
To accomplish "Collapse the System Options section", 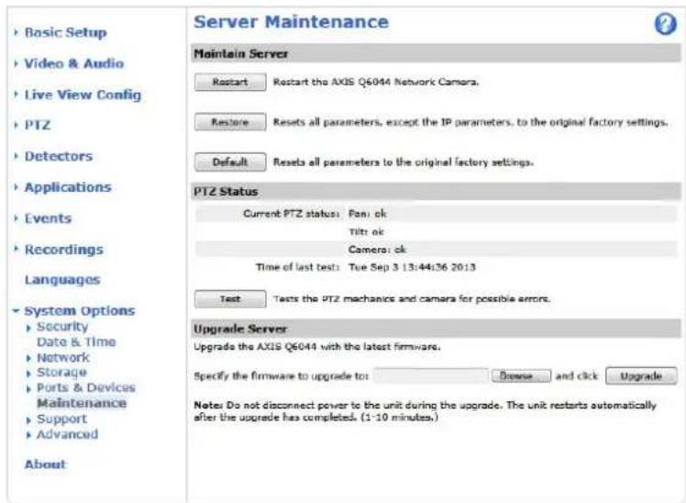I will pyautogui.click(x=80, y=311).
